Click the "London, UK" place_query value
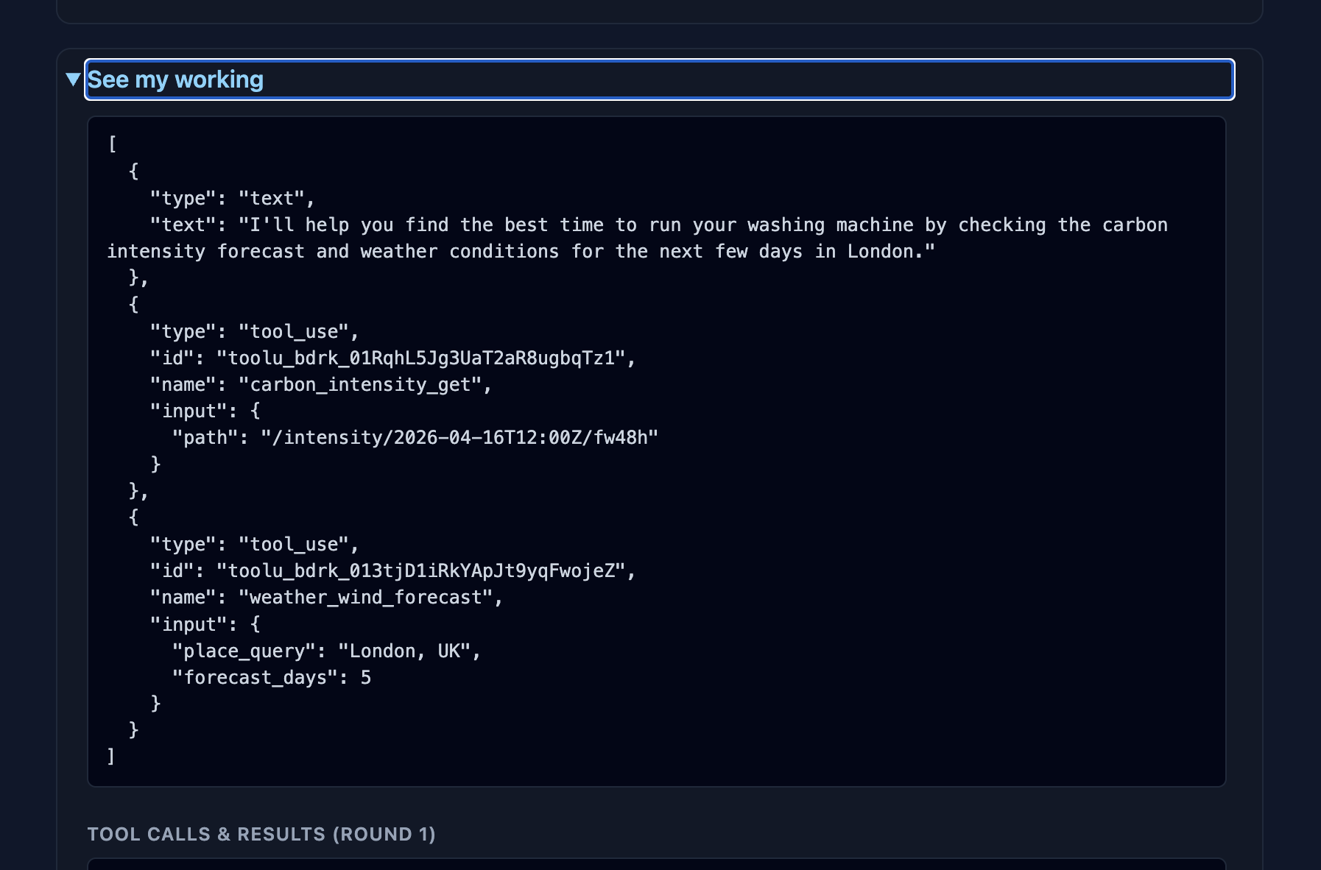Screen dimensions: 1321x870 click(x=404, y=651)
